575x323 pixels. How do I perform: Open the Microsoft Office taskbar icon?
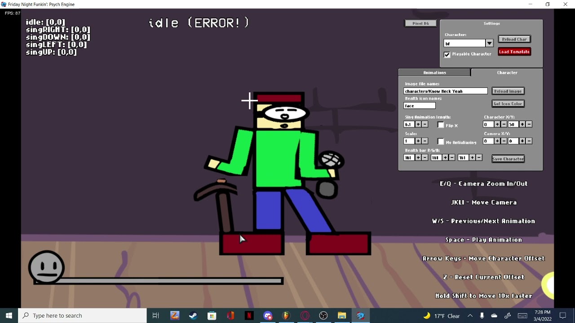point(230,315)
